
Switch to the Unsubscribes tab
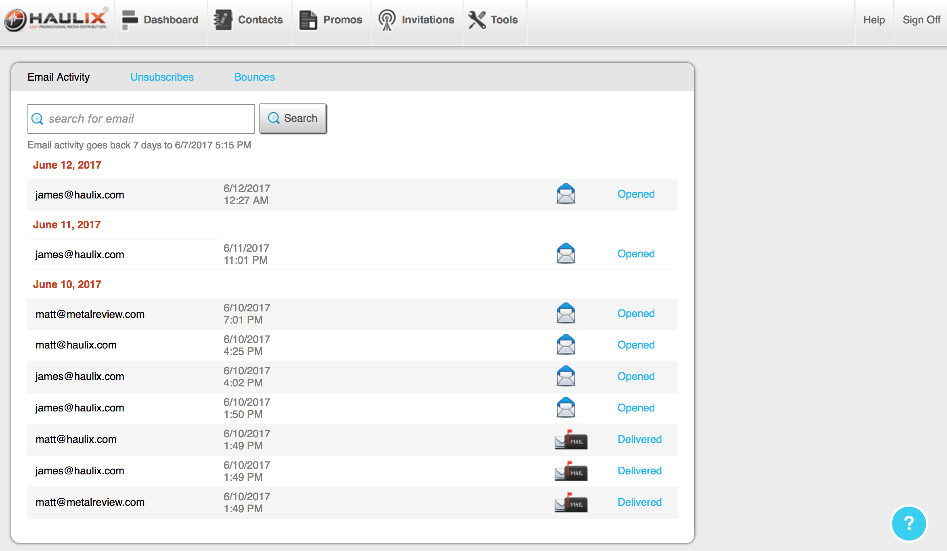click(162, 77)
